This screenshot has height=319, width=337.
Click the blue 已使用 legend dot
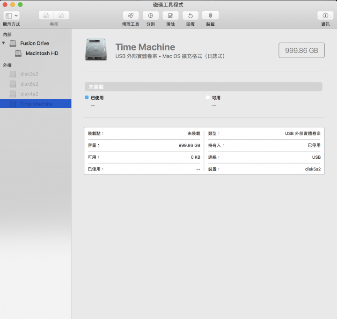tap(87, 97)
